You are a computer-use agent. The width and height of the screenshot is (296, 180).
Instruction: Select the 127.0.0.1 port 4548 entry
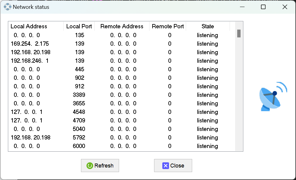(x=91, y=112)
